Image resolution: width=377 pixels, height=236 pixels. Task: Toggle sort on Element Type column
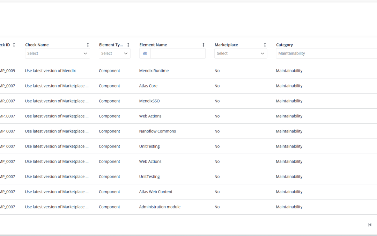click(128, 45)
